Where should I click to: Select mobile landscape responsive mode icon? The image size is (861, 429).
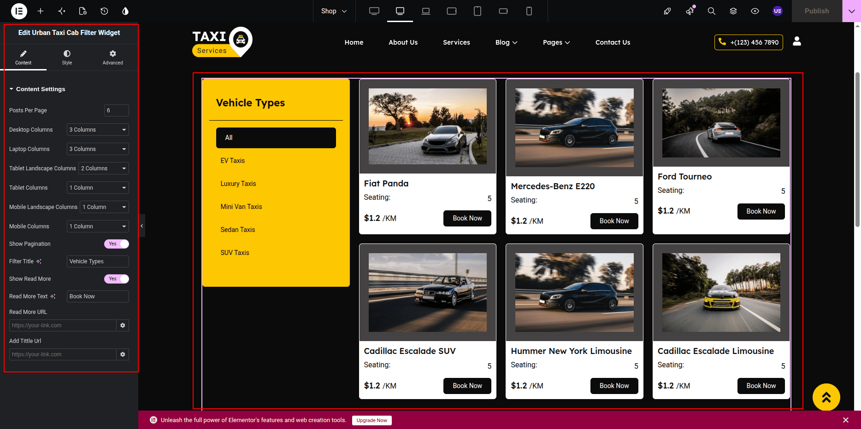pos(503,11)
